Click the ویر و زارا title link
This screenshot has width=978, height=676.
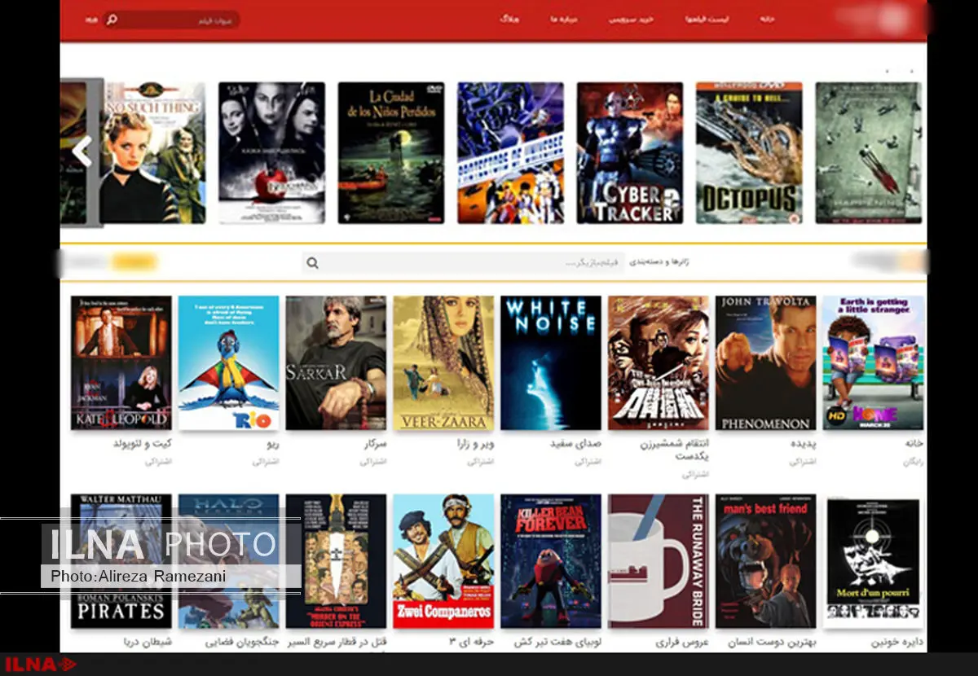(475, 445)
